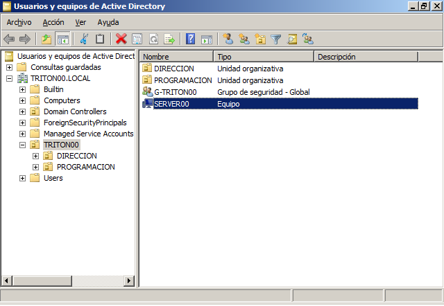Toggle the action pane icon next to Help
The width and height of the screenshot is (444, 306).
coord(207,39)
